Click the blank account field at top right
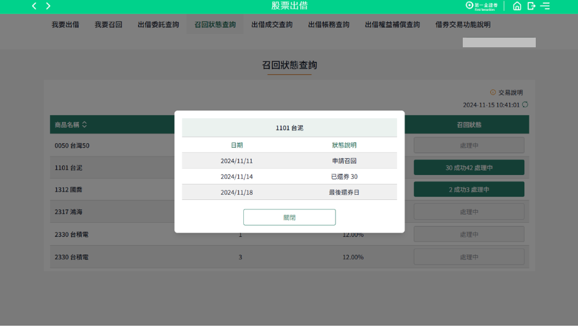The height and width of the screenshot is (327, 578). pos(499,43)
